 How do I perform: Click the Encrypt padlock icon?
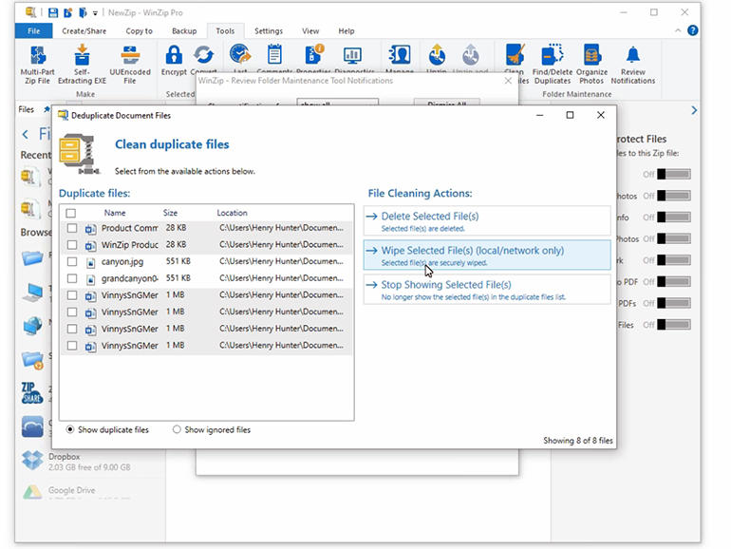point(174,55)
